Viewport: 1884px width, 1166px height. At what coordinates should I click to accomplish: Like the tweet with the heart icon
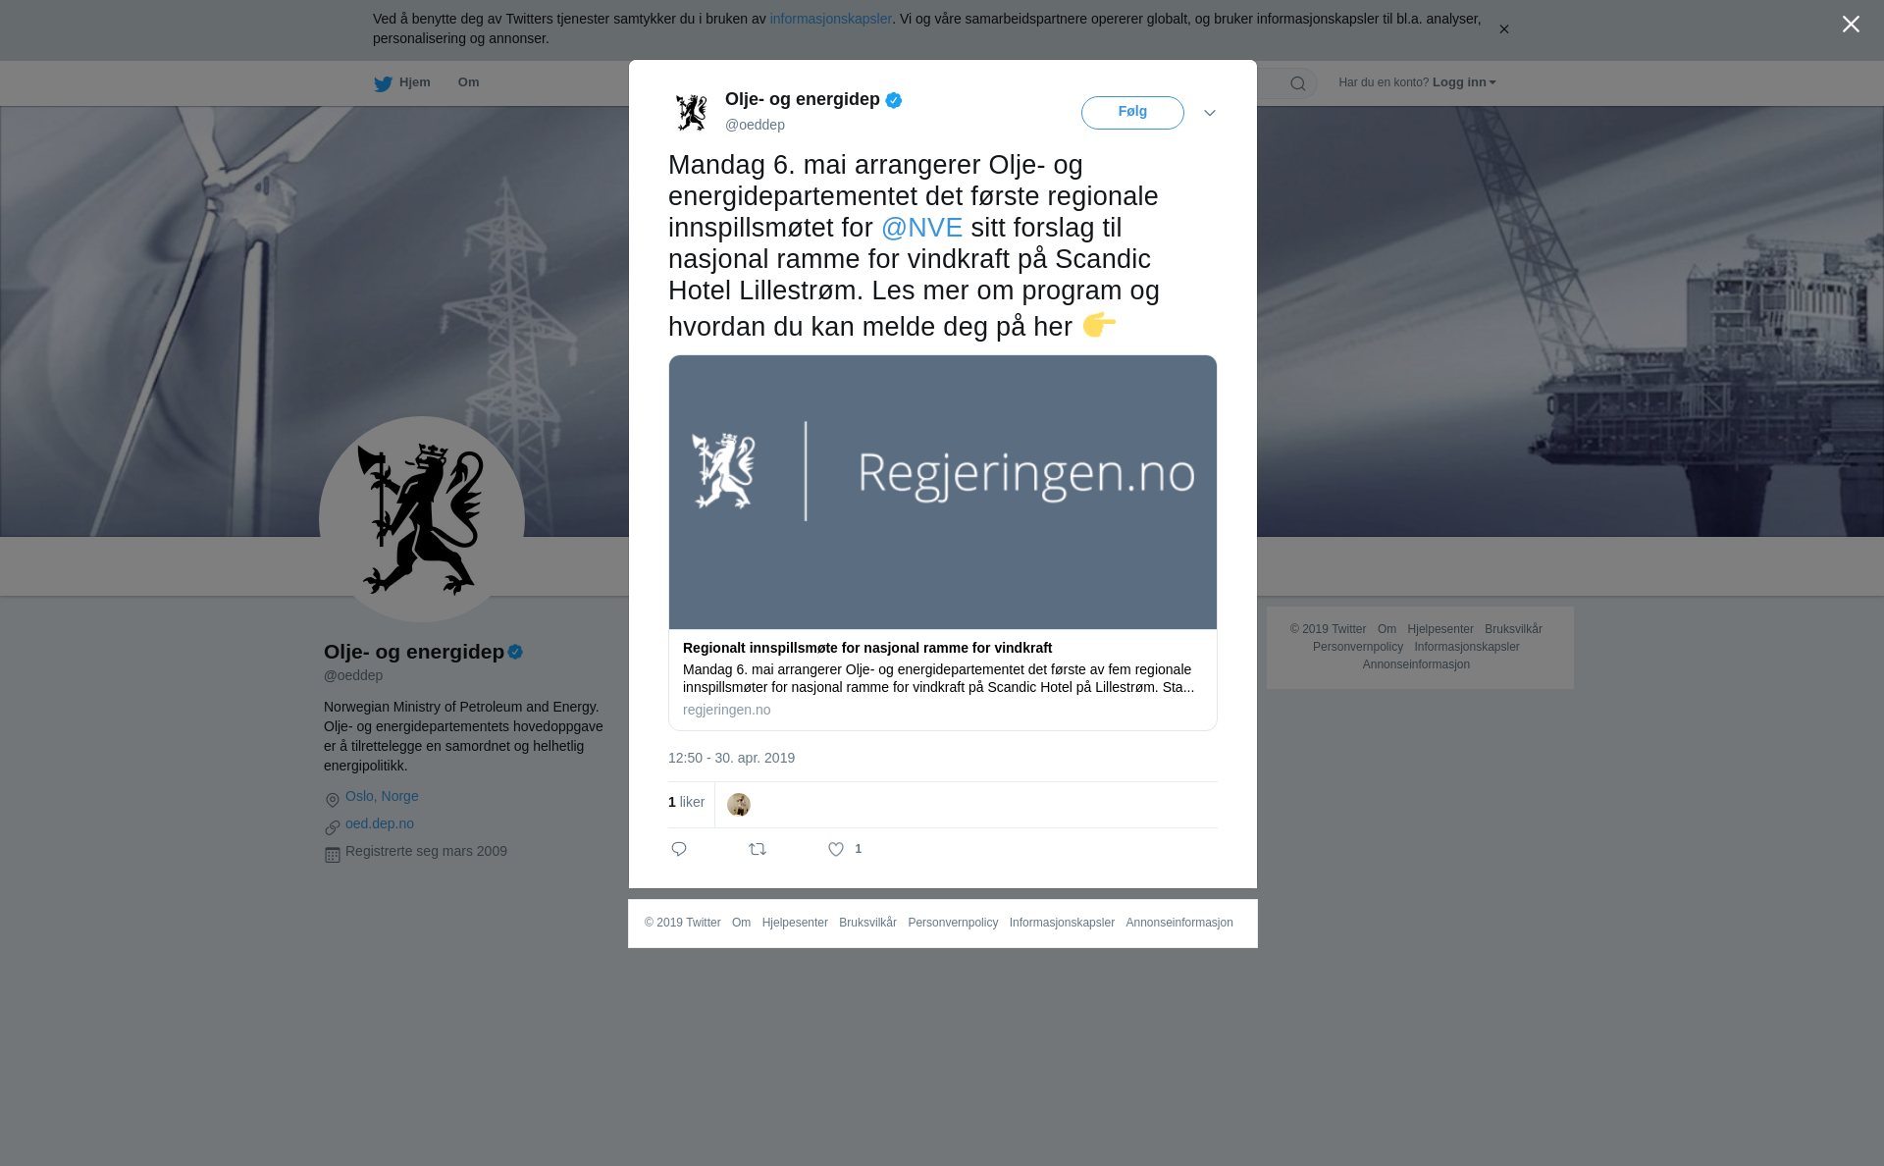(x=836, y=849)
